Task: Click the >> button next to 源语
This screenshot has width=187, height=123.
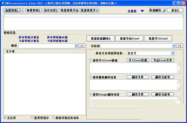Action: (x=82, y=46)
